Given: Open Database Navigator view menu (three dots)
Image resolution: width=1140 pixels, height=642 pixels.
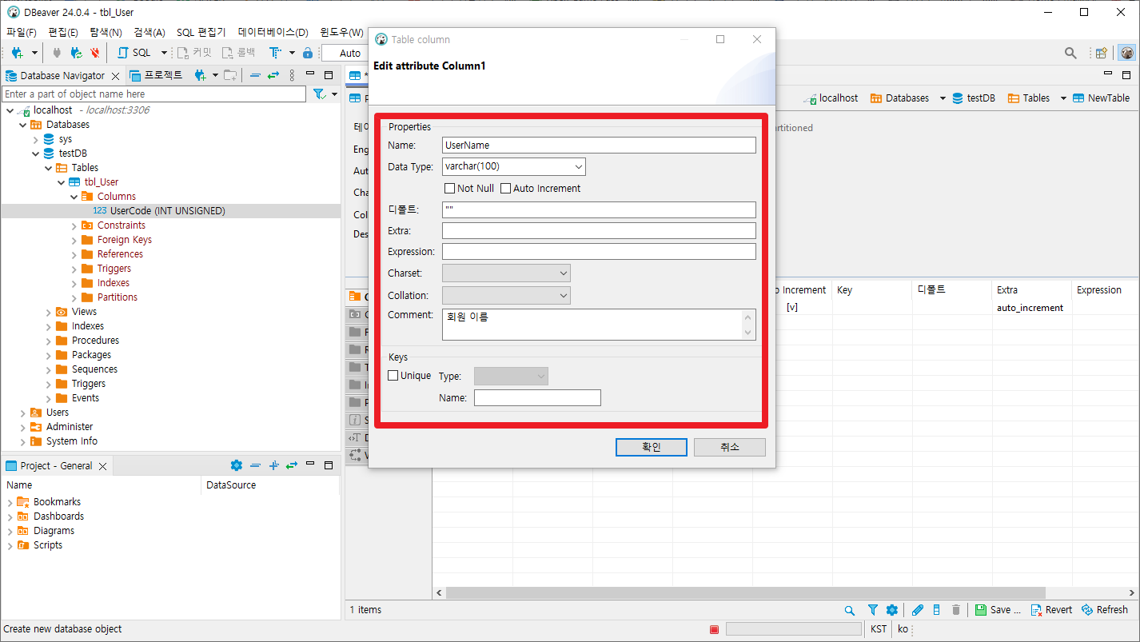Looking at the screenshot, I should (292, 75).
